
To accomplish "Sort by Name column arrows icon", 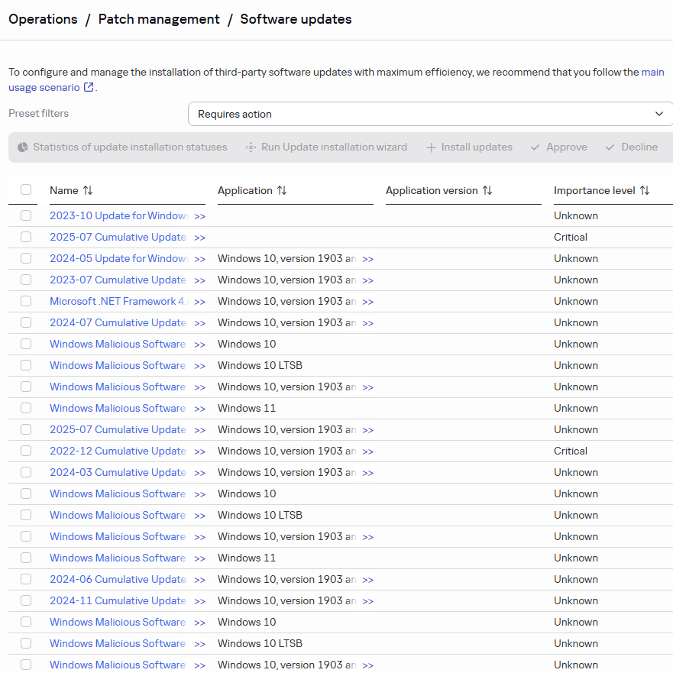I will tap(88, 190).
